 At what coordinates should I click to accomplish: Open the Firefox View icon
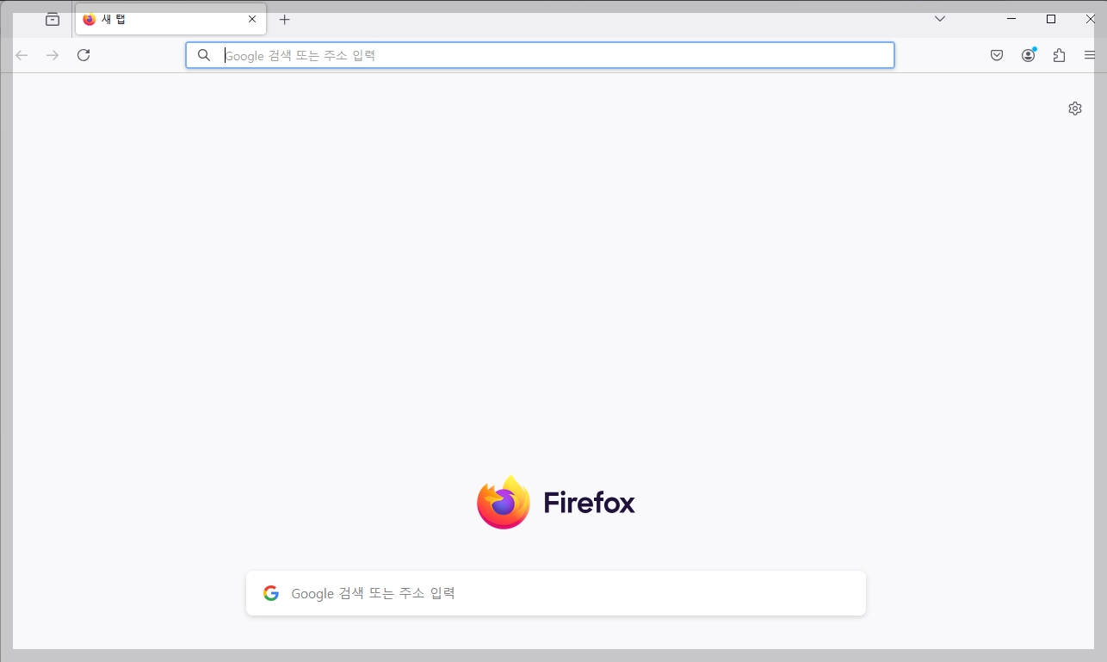point(53,19)
